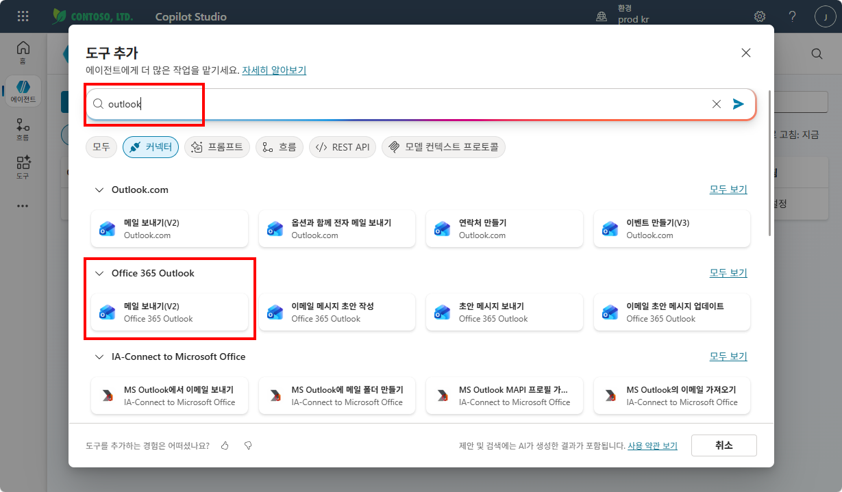Choose MS Outlook에서 이메일 보내기 card

[169, 396]
